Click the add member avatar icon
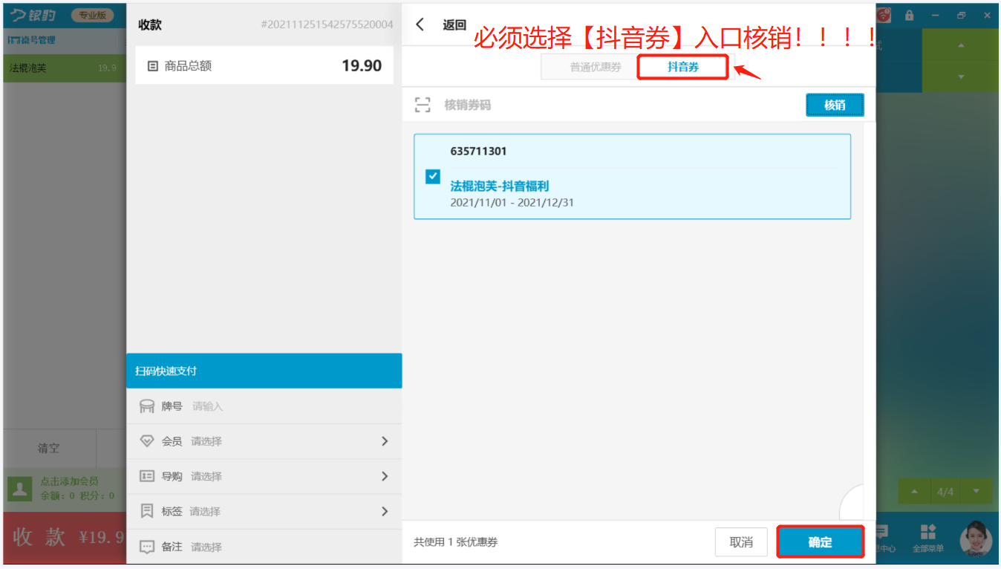The width and height of the screenshot is (1001, 569). (19, 489)
